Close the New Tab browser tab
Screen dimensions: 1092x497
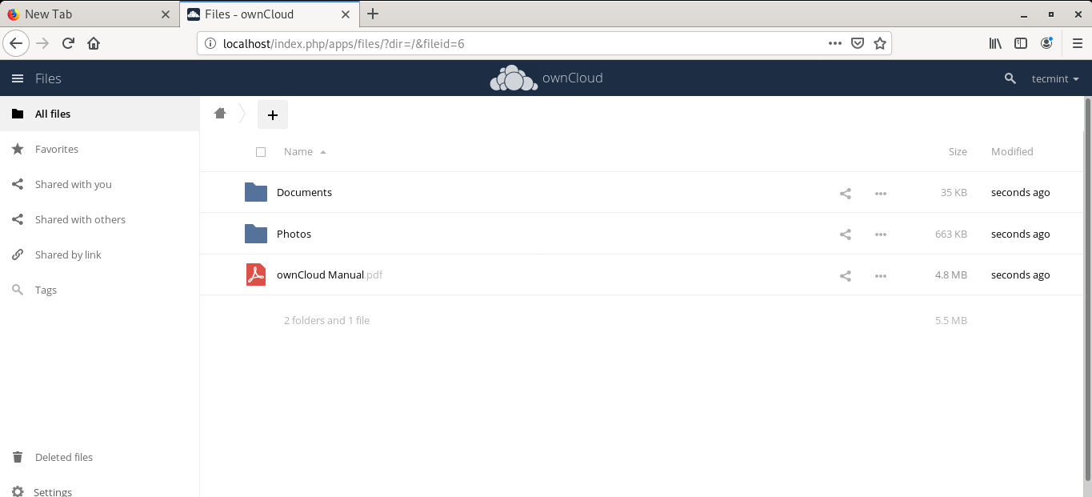point(166,14)
